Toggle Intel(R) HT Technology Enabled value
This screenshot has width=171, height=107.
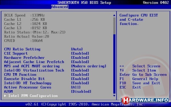coord(80,83)
